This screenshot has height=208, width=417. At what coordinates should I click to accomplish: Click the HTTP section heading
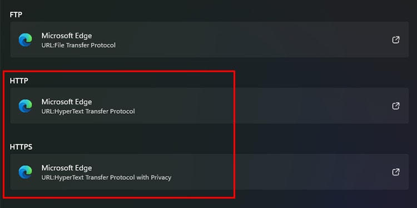[x=19, y=80]
